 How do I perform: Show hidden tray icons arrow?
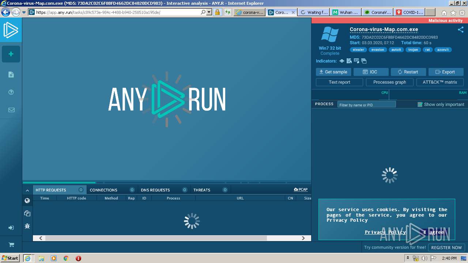click(x=408, y=258)
